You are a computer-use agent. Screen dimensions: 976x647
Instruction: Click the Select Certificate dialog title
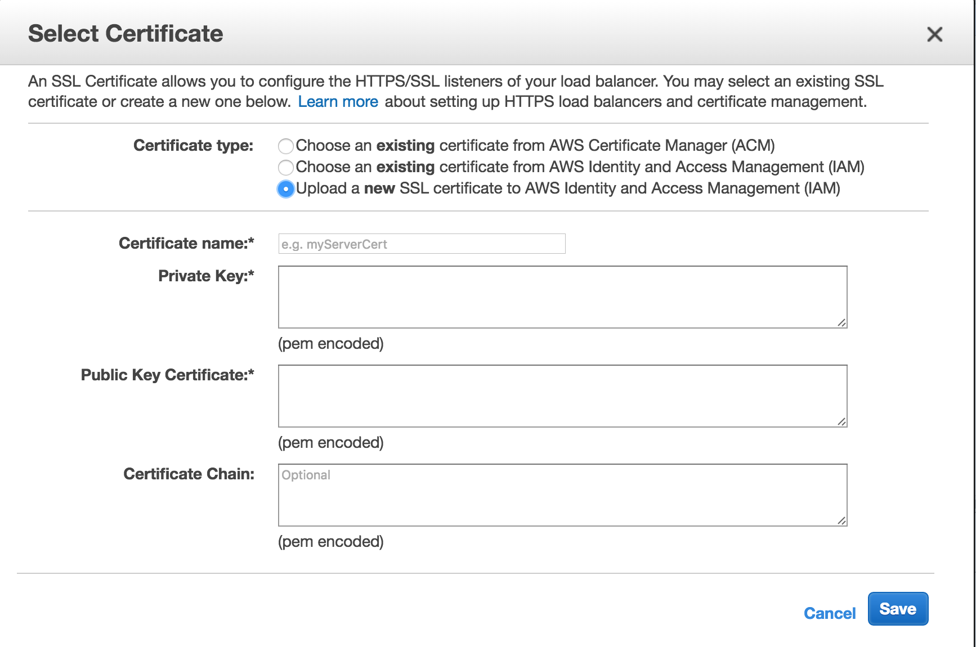(x=126, y=34)
